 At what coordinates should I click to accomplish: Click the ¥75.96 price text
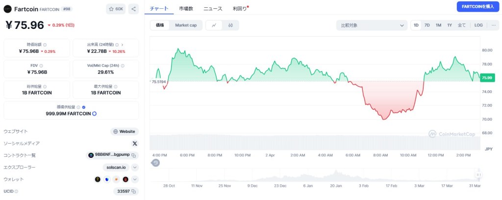pos(25,25)
